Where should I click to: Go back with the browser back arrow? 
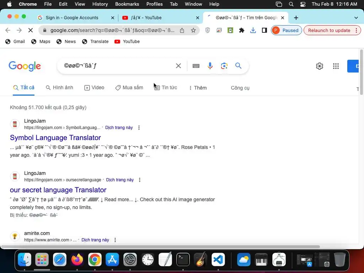8,30
